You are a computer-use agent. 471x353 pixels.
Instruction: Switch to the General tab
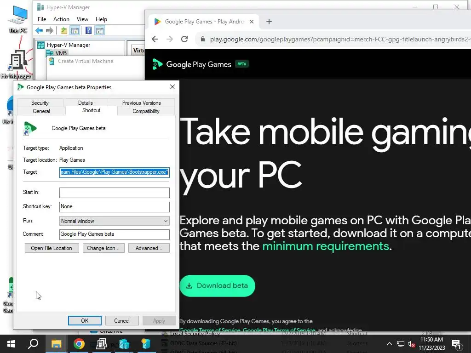41,111
